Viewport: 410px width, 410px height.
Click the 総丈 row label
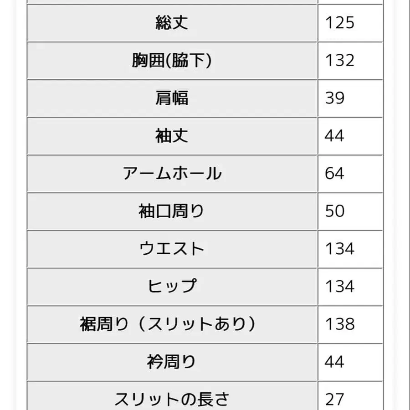(x=172, y=23)
